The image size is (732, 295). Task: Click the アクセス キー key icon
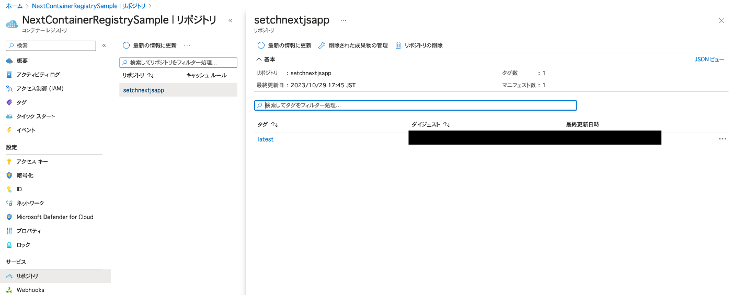9,162
